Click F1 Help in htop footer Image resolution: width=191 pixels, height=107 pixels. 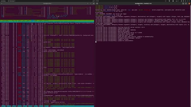[x=3, y=106]
